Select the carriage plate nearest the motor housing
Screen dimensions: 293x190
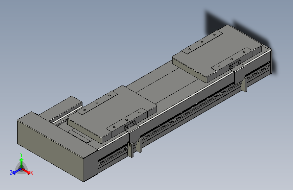coord(112,114)
